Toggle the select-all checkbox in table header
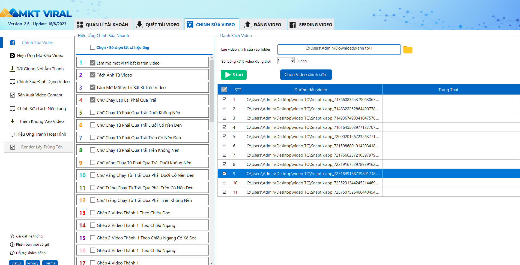520x265 pixels. coord(224,89)
